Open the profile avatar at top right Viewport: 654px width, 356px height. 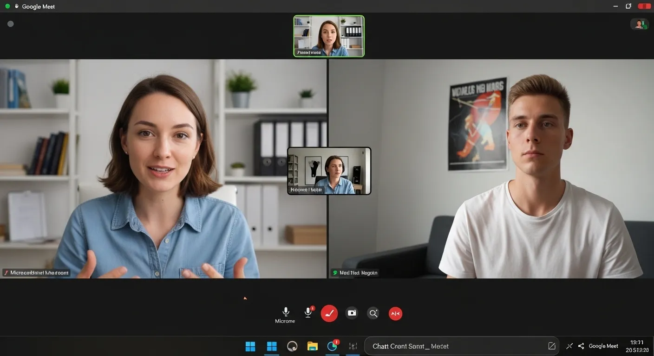click(x=640, y=24)
